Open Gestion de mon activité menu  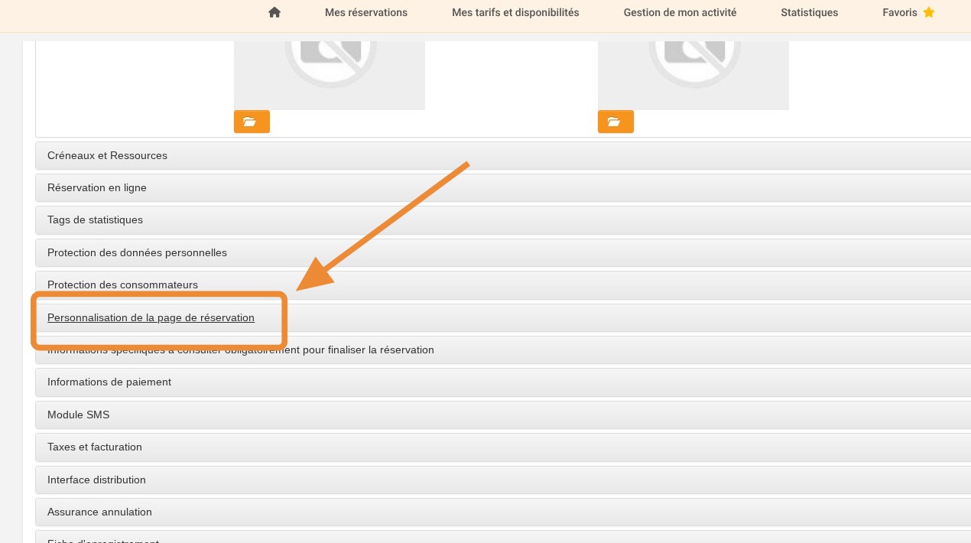pos(680,12)
